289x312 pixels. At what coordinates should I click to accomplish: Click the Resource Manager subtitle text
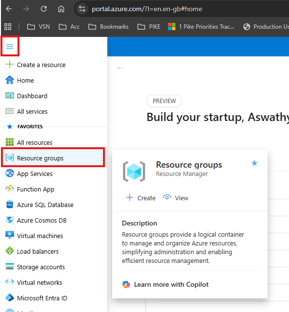(x=182, y=174)
